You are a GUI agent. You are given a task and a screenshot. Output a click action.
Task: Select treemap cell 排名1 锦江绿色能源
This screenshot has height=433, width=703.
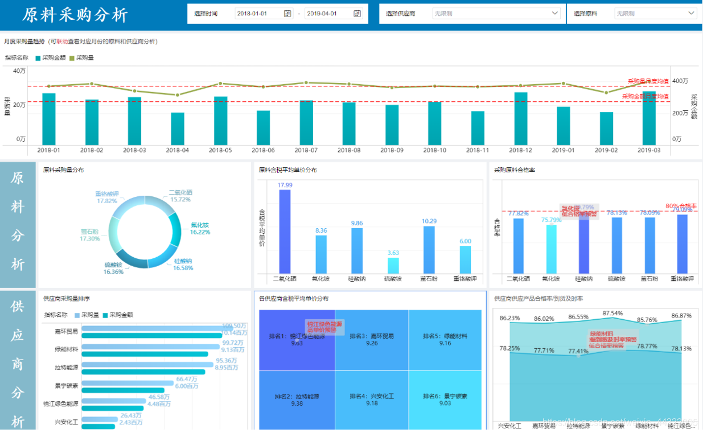(x=297, y=340)
